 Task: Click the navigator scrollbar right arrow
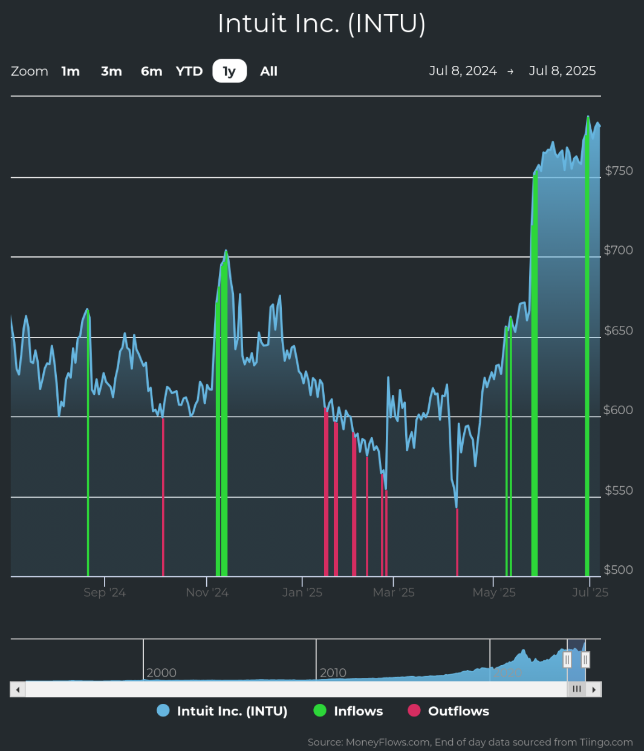[594, 689]
